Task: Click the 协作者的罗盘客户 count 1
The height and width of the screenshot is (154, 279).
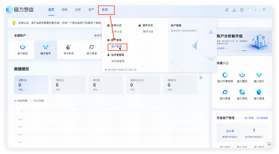Action: pos(254,131)
